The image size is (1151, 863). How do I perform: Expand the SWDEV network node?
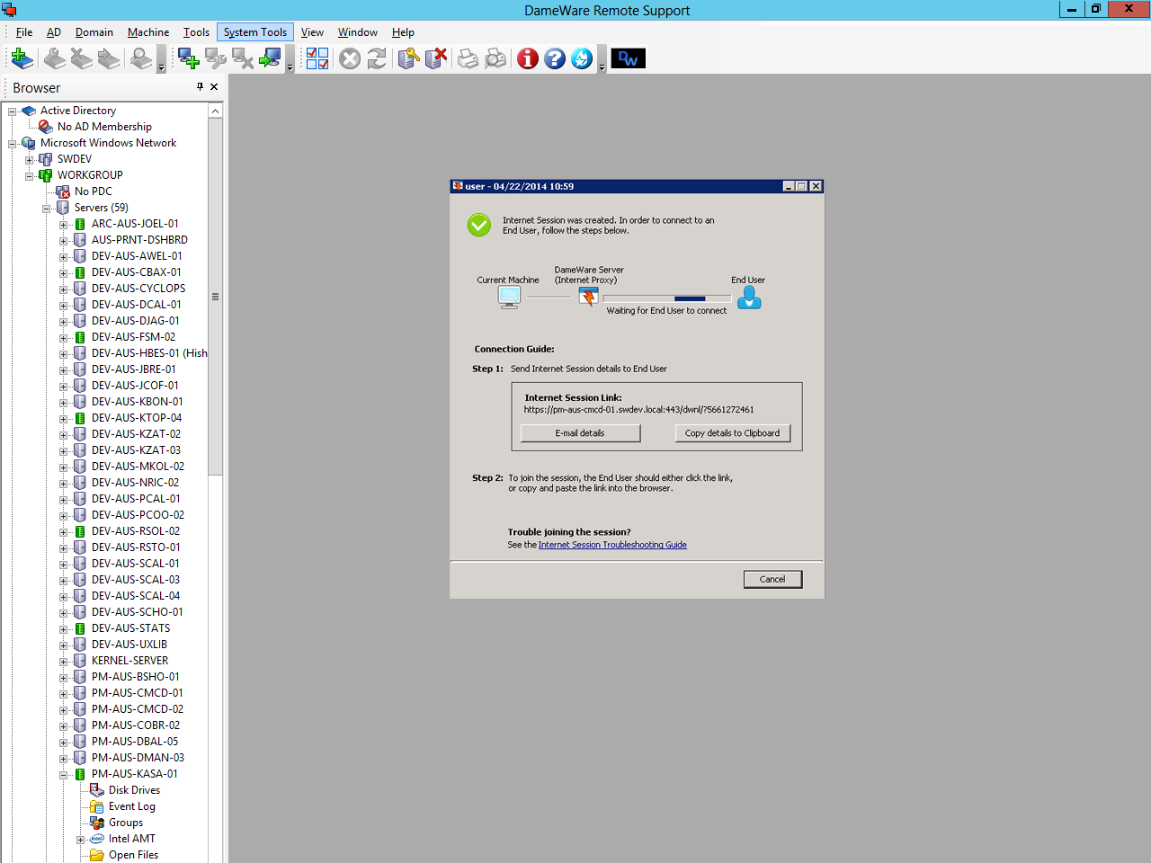pyautogui.click(x=30, y=159)
